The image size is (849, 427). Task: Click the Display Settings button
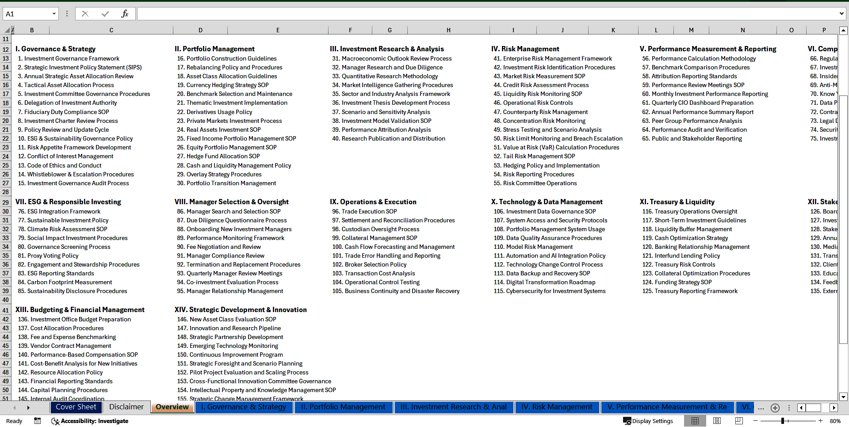[648, 421]
